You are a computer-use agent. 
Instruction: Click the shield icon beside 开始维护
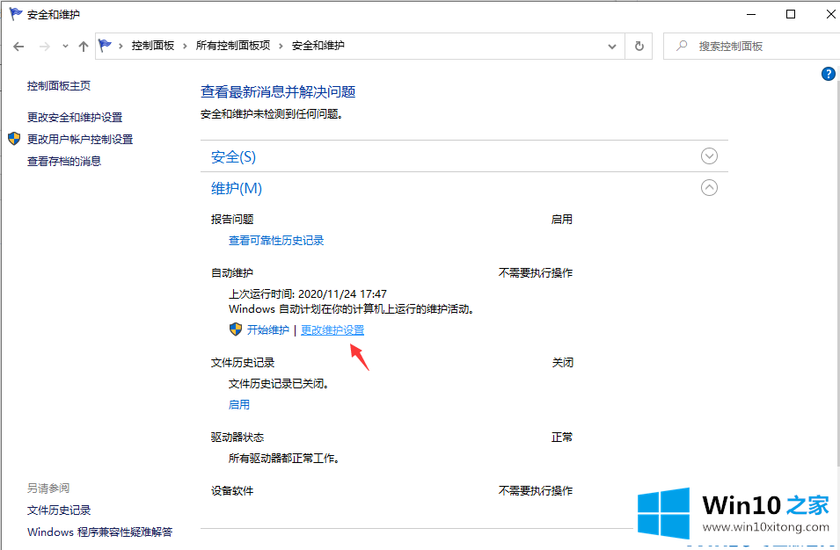coord(236,329)
